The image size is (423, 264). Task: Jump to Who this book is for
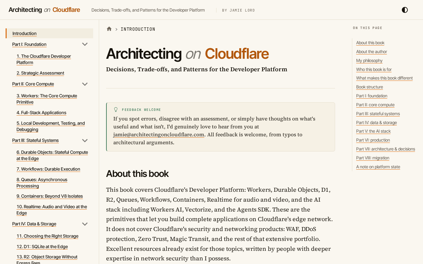(374, 69)
